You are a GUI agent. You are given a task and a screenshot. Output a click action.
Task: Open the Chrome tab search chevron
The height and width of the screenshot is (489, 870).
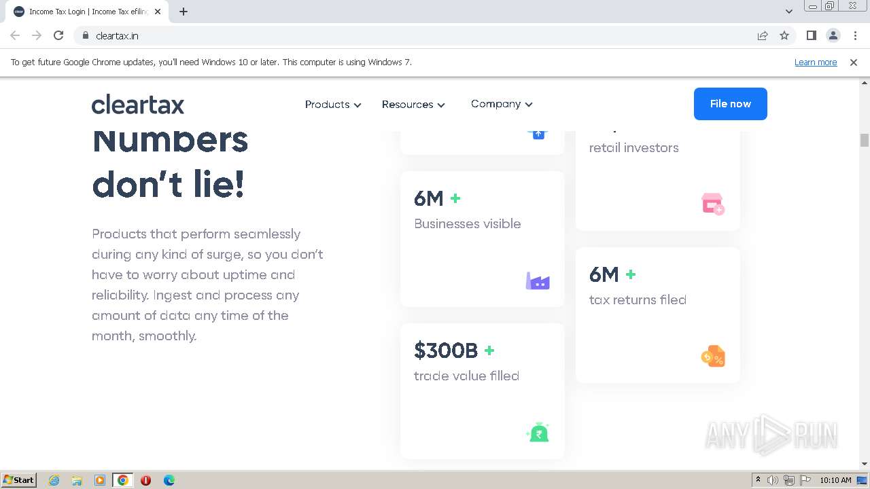click(788, 12)
